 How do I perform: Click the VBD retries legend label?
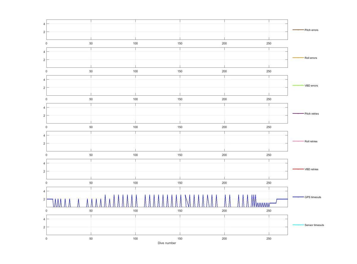point(311,169)
